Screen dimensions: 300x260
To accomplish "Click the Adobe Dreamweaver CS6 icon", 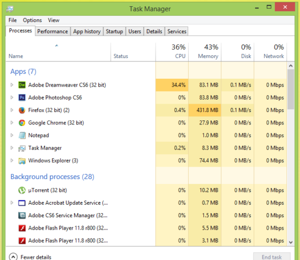I will click(x=22, y=85).
